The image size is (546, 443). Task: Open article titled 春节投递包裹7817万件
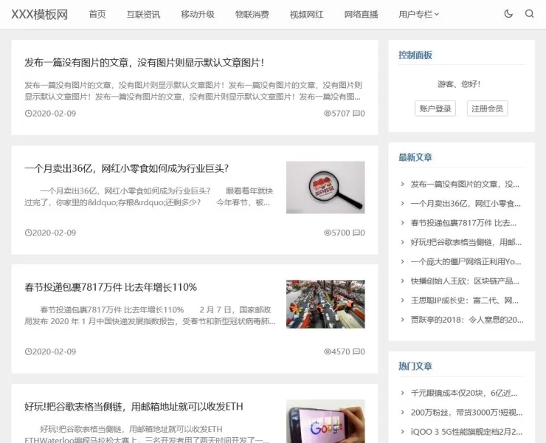(x=111, y=287)
